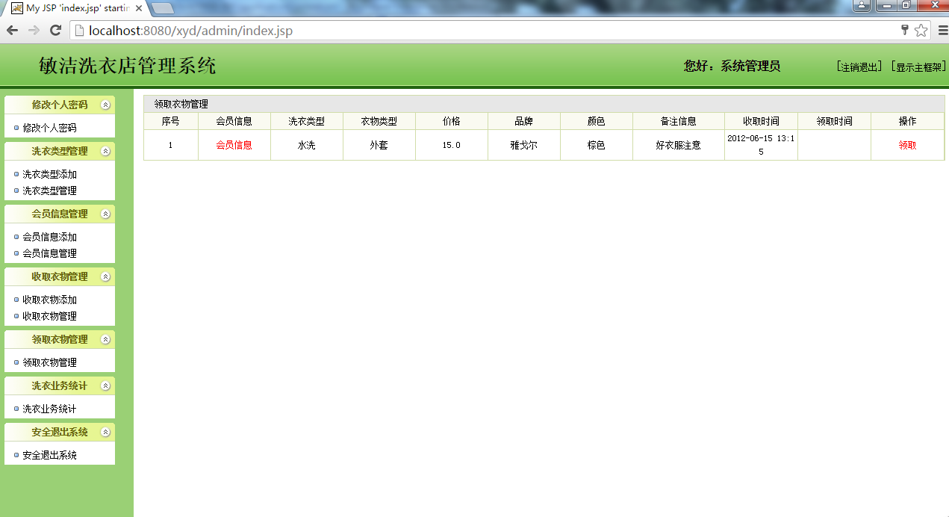This screenshot has height=517, width=949.
Task: Open 洗衣类型添加 in the sidebar
Action: [x=49, y=174]
